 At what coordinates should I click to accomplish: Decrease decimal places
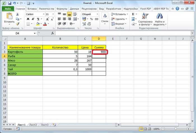[89, 24]
